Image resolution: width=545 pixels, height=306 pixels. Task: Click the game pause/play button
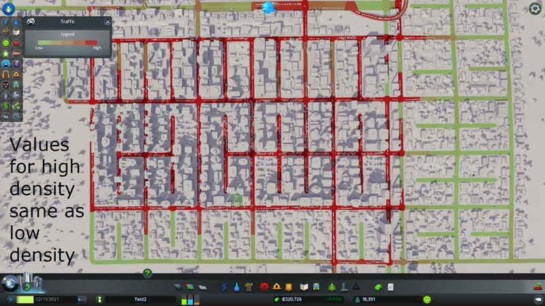(x=11, y=299)
